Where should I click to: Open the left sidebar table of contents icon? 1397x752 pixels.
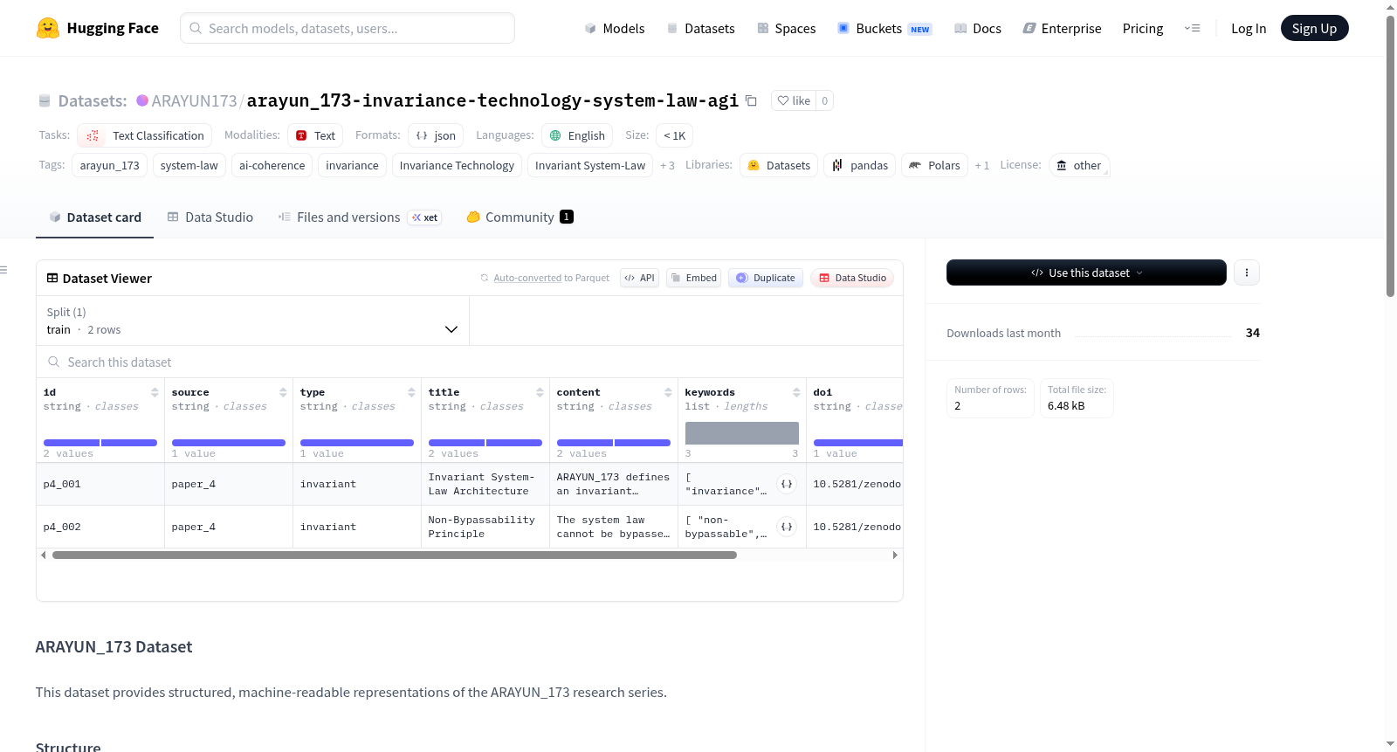4,270
